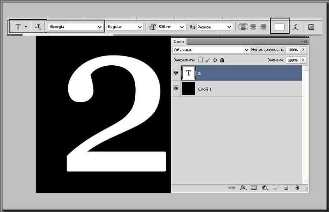
Task: Delete layer with the trash icon
Action: 297,187
